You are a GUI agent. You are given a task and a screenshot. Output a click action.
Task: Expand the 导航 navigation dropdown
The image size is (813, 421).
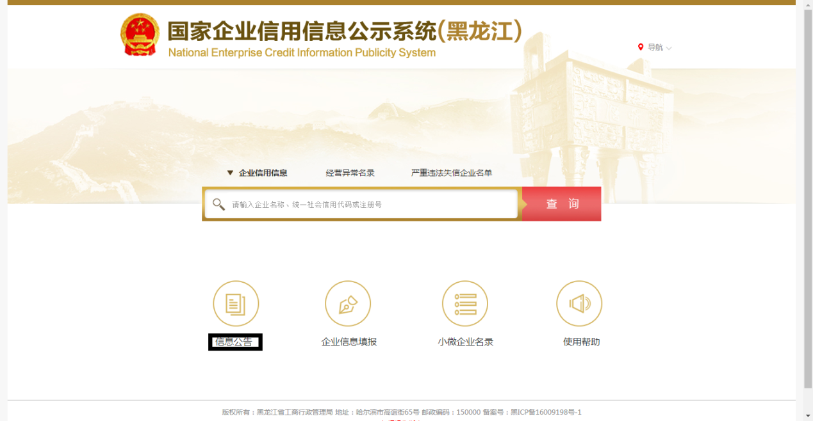pos(657,47)
